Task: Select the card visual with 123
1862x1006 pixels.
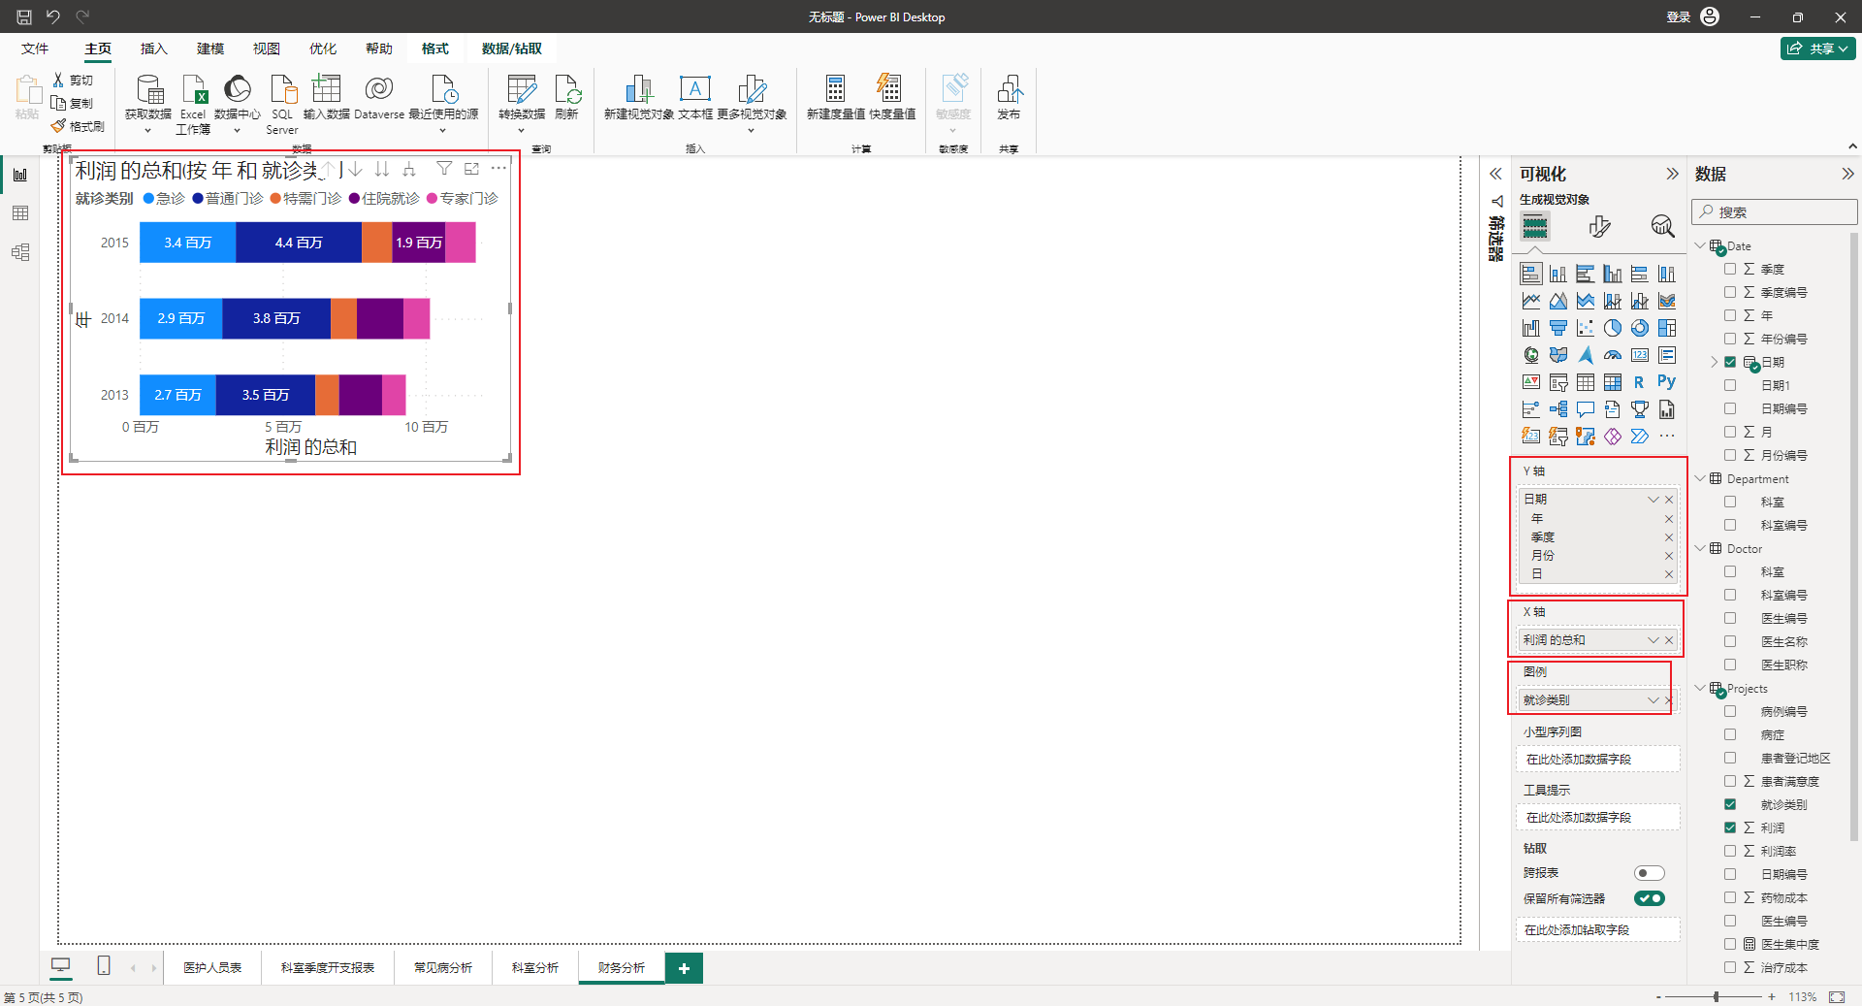Action: click(1639, 355)
